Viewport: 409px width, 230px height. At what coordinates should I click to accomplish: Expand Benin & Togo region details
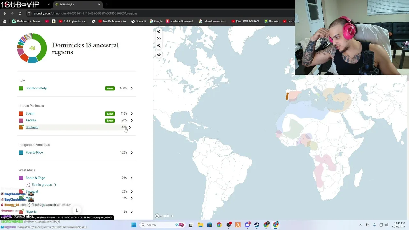coord(131,178)
